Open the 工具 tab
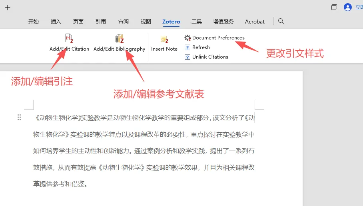Screen dimensions: 363x206 click(197, 22)
